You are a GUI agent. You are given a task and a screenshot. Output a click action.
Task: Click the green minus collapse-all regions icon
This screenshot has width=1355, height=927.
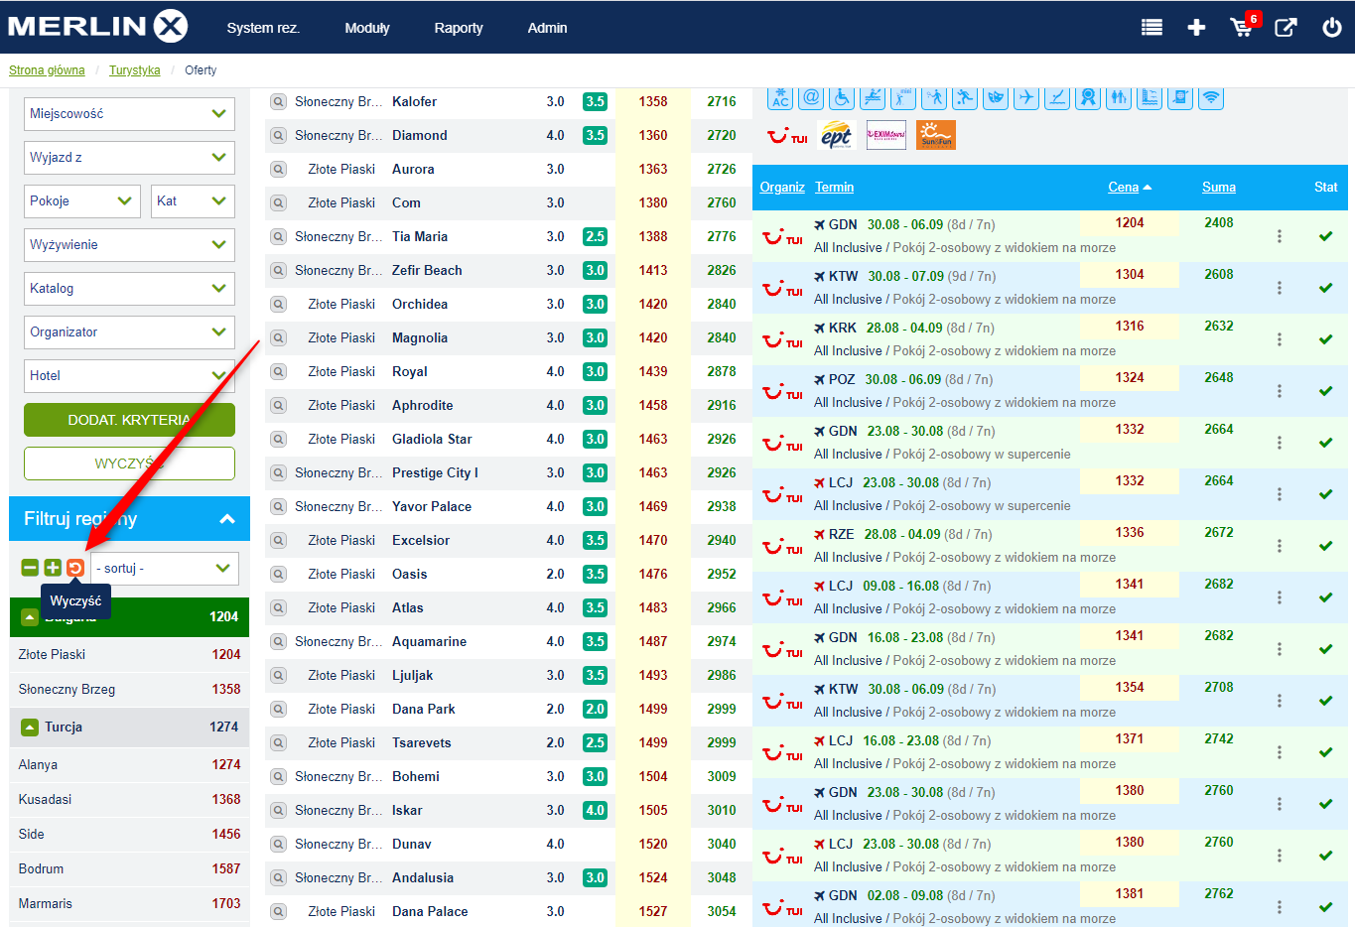[x=30, y=568]
